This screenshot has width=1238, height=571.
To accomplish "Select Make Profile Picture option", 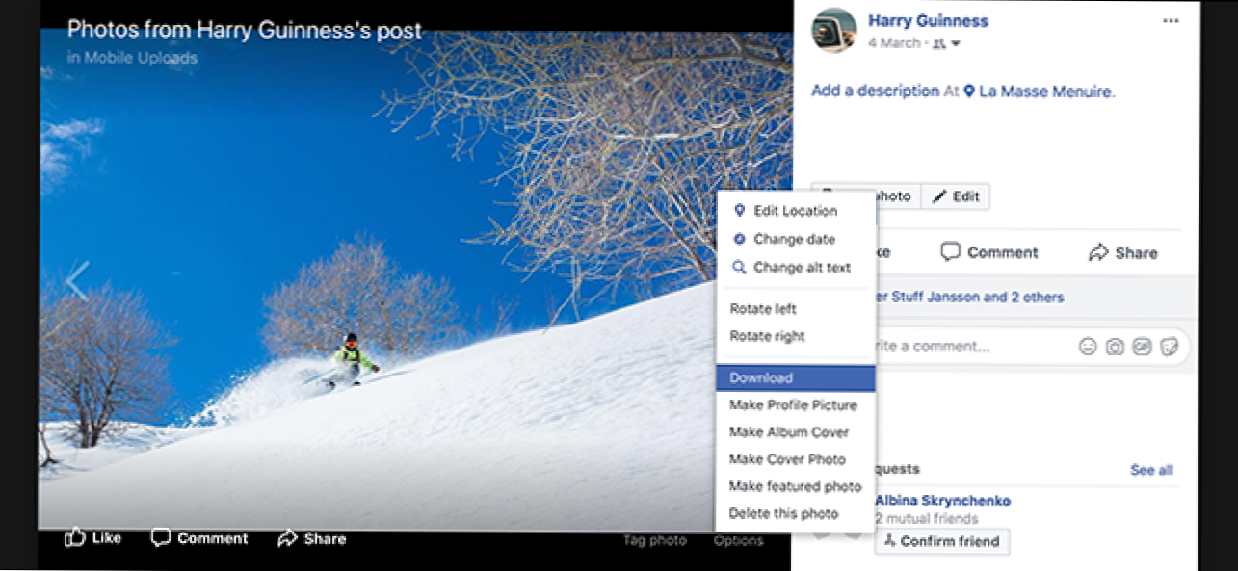I will coord(793,405).
